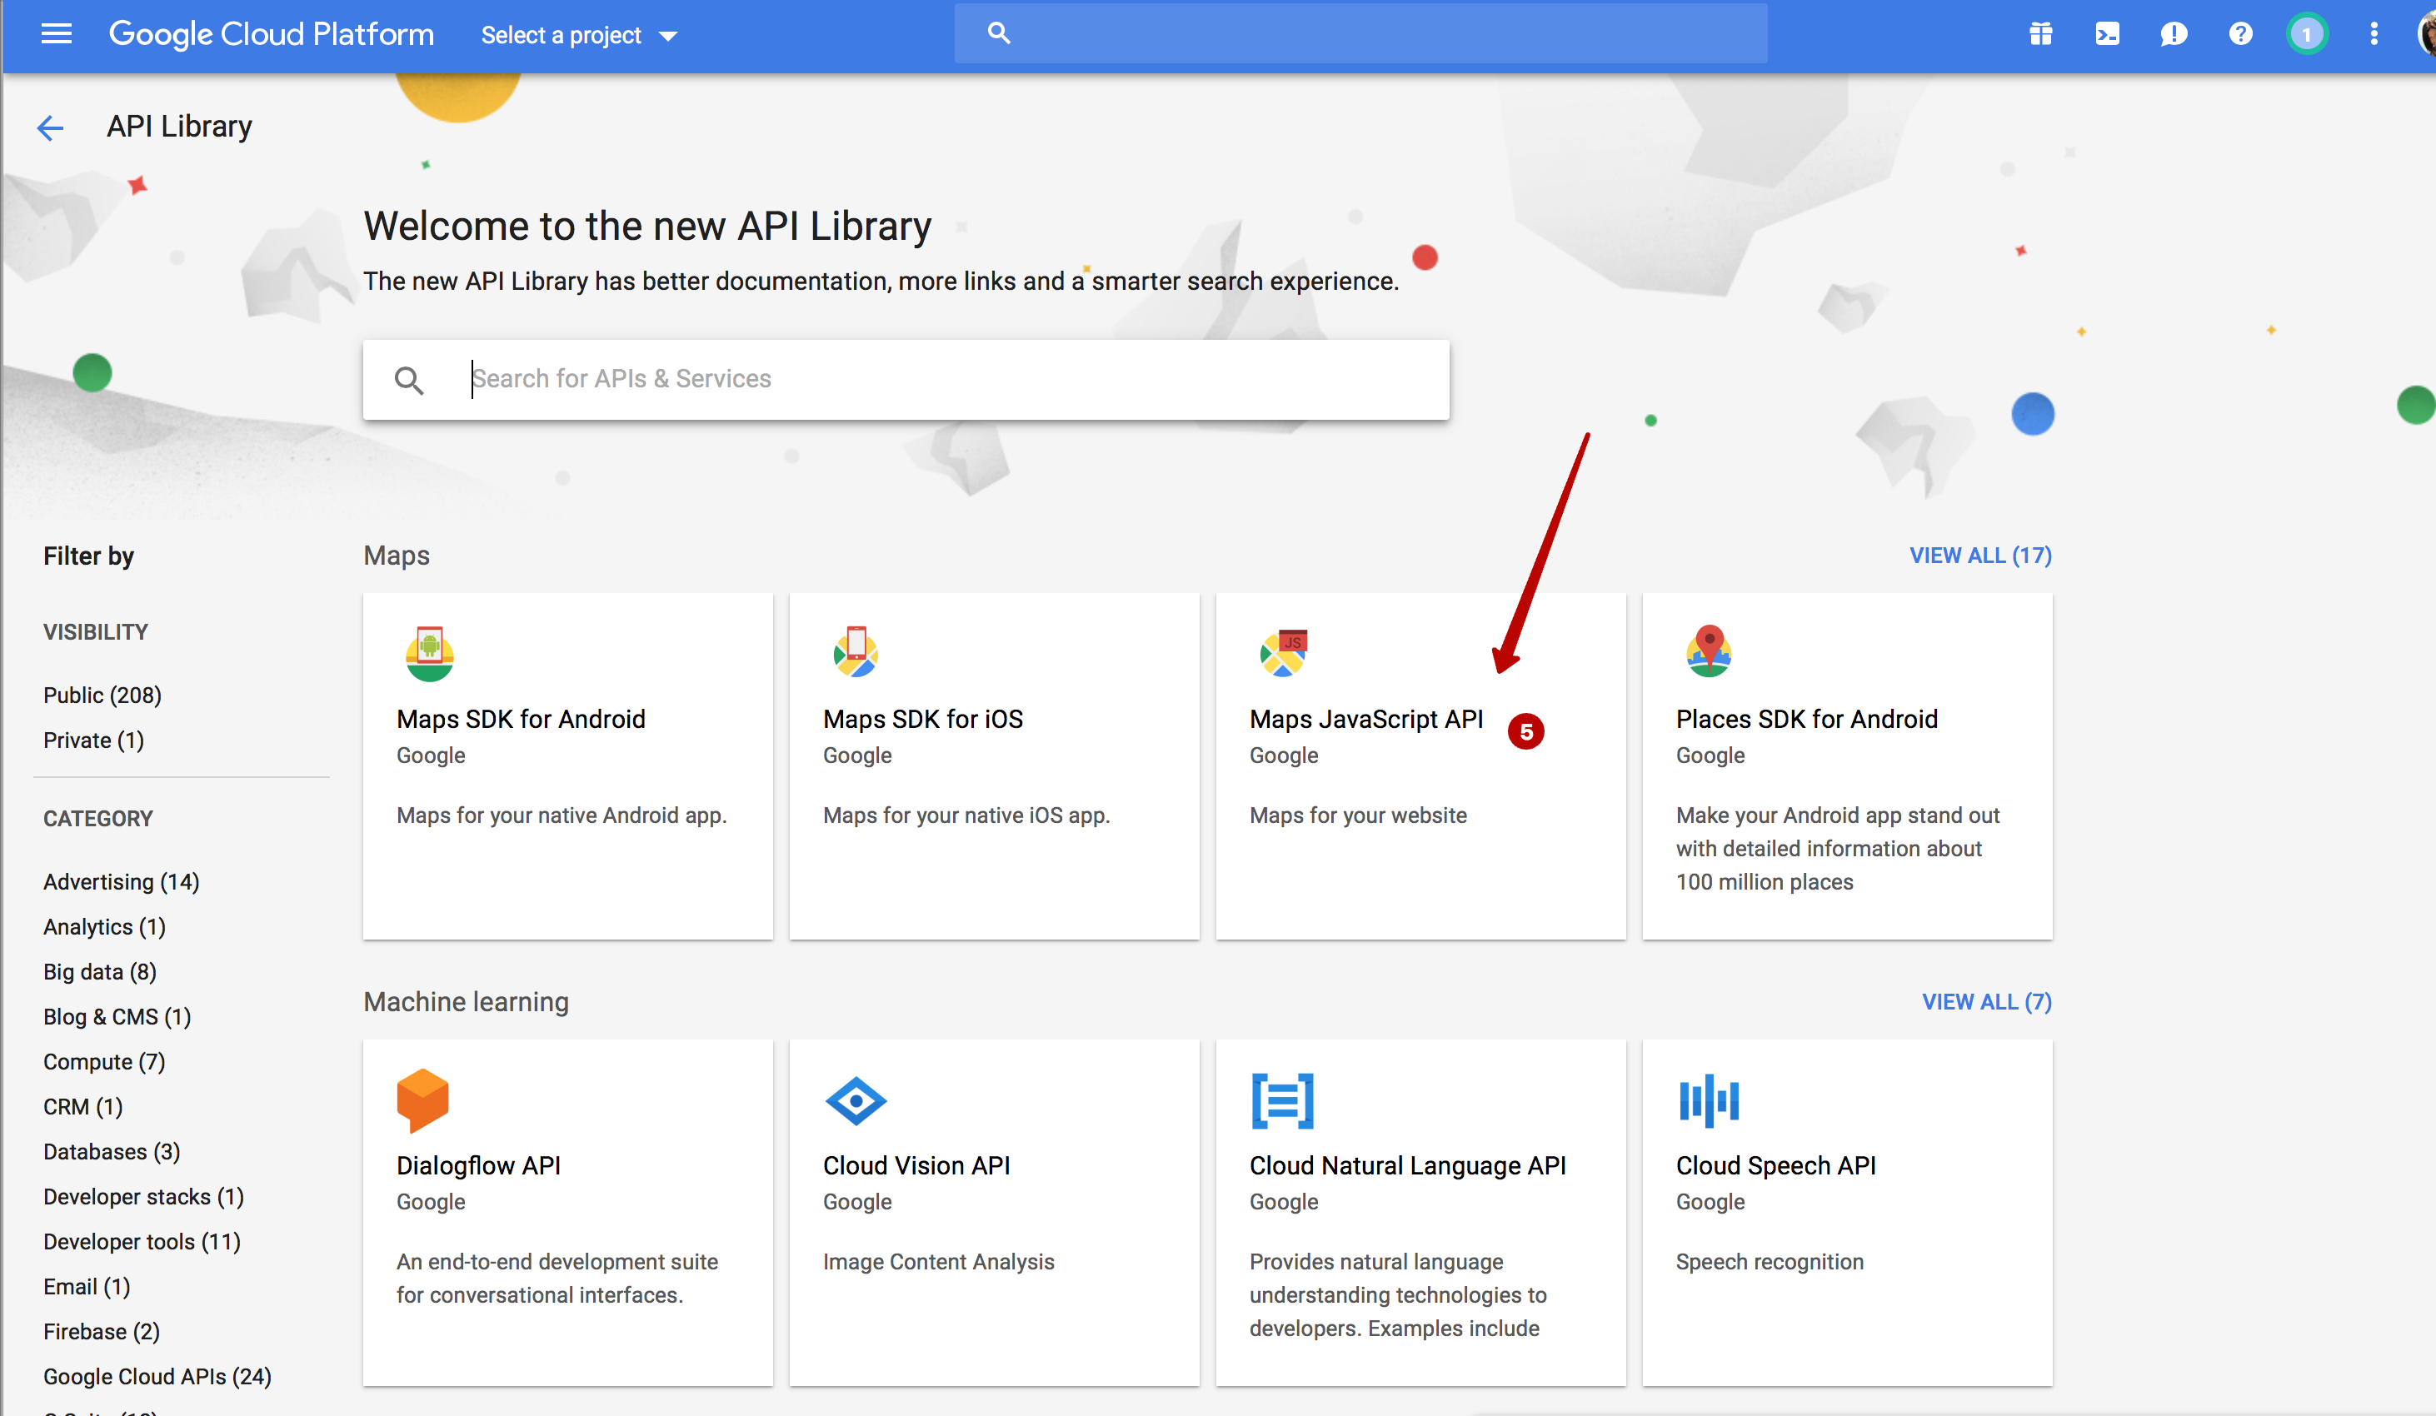Open Cloud Speech API card title
2436x1416 pixels.
pyautogui.click(x=1775, y=1165)
